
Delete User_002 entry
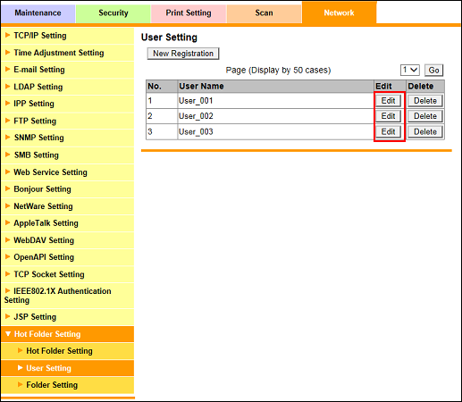(x=425, y=116)
